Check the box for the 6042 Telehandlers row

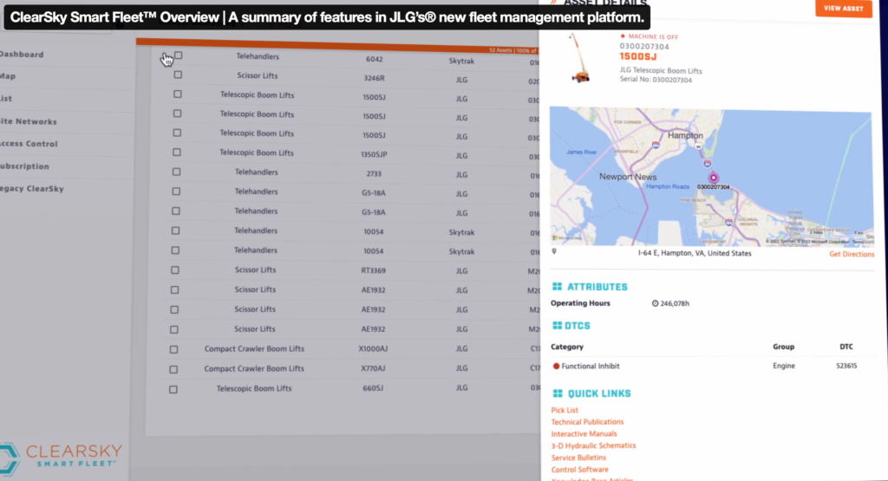[178, 55]
